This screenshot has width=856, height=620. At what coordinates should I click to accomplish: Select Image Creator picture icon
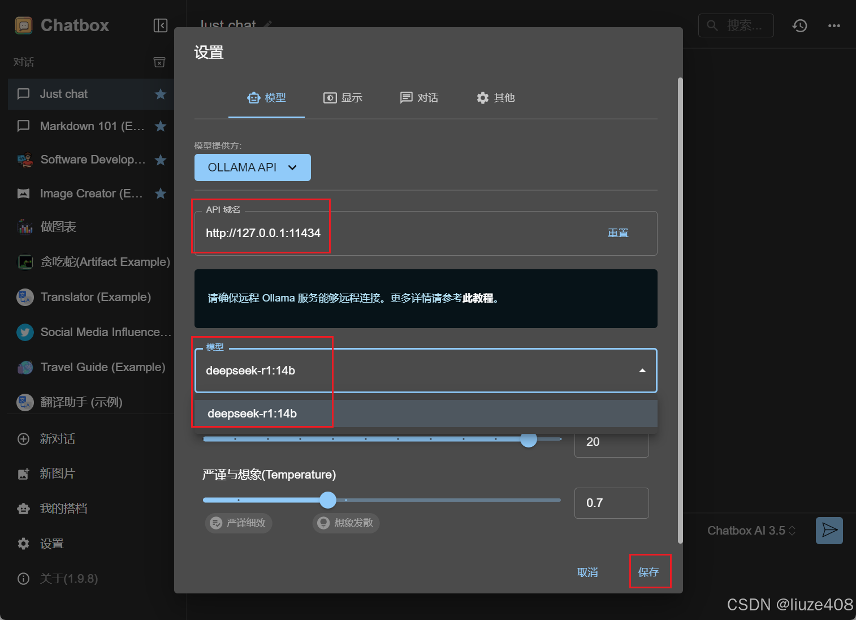pyautogui.click(x=24, y=193)
